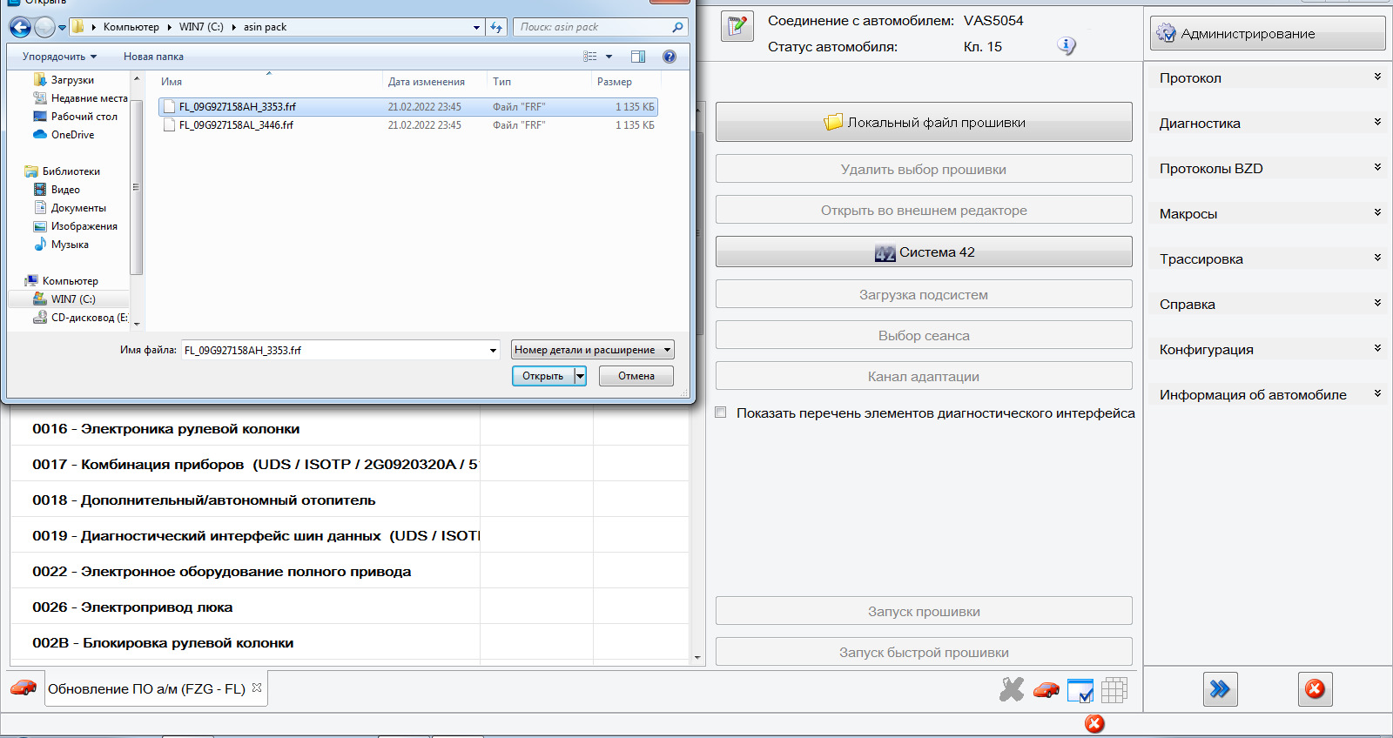
Task: Click the refresh button next to address bar
Action: pyautogui.click(x=496, y=27)
